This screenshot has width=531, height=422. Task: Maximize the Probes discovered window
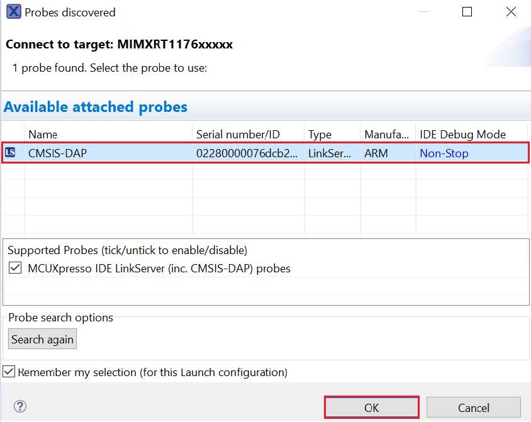click(x=467, y=12)
